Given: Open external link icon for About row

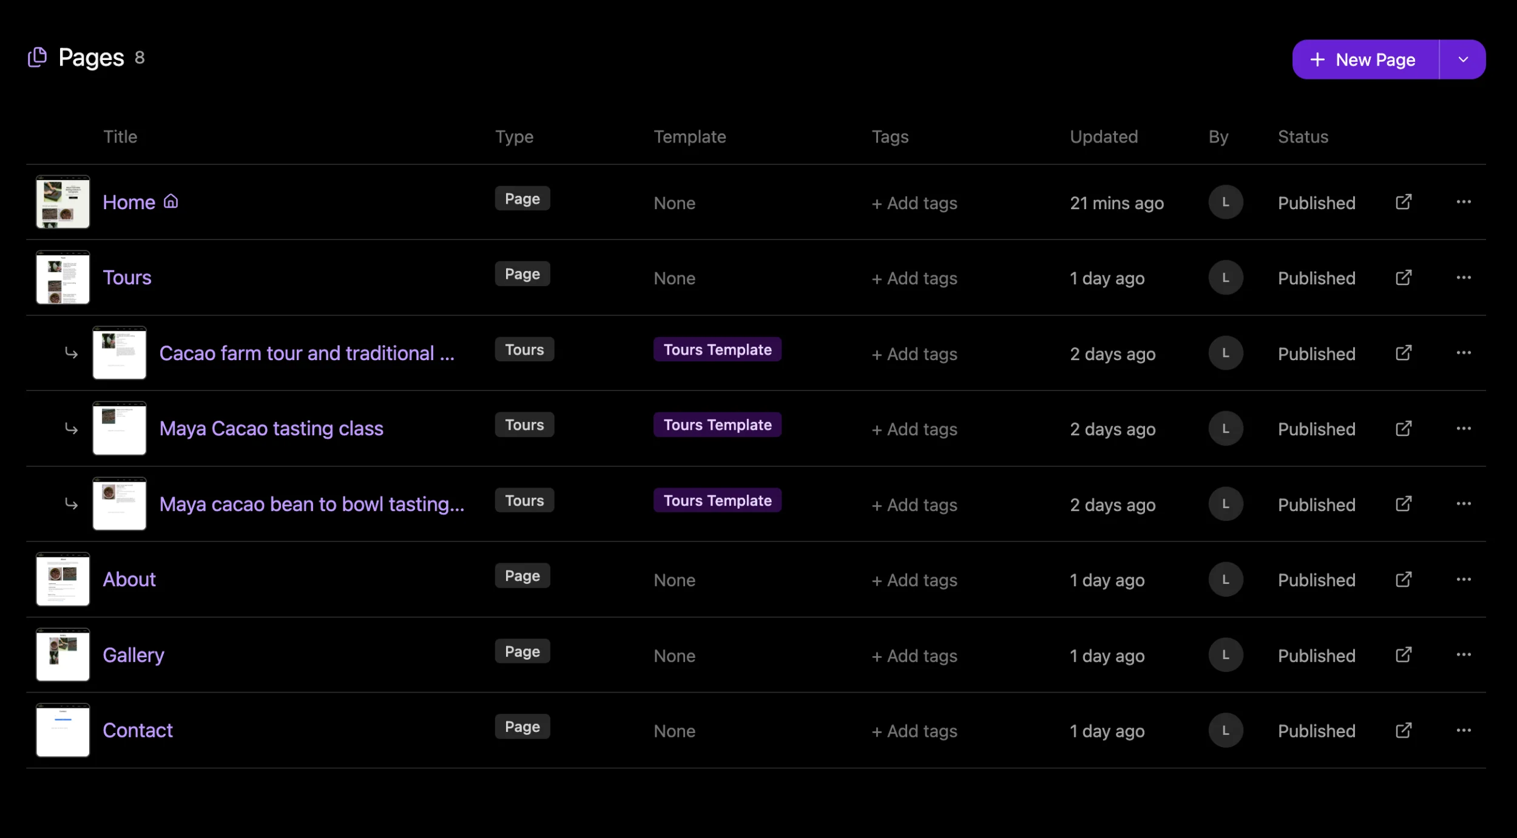Looking at the screenshot, I should (1404, 580).
